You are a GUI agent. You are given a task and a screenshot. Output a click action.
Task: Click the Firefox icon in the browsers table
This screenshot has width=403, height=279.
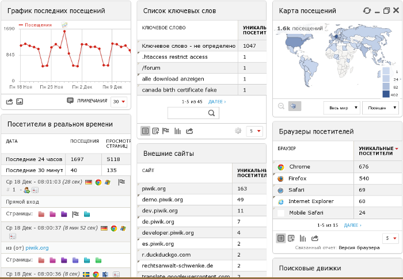click(x=280, y=178)
